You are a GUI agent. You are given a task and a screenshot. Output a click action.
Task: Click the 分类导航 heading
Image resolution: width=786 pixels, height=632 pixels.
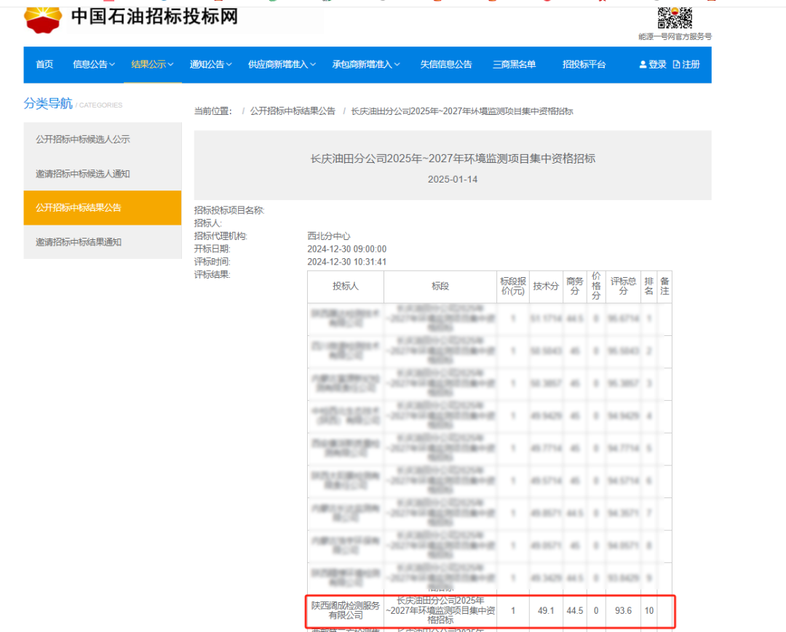coord(48,103)
